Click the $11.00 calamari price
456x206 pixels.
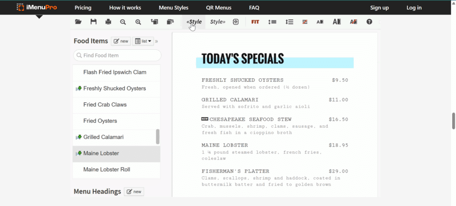[x=338, y=100]
